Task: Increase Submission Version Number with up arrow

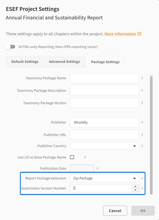Action: (135, 186)
